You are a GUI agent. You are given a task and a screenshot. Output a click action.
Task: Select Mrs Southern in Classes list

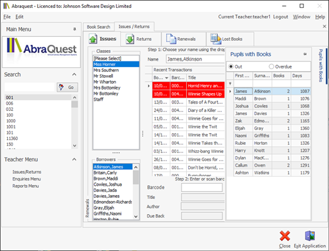[x=116, y=70]
